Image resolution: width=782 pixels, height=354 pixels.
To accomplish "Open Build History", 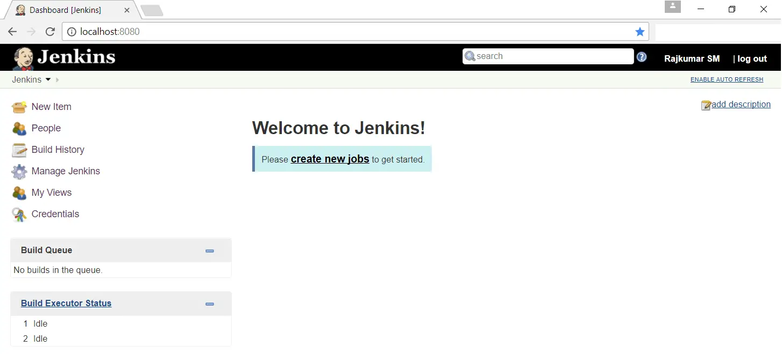I will pos(58,150).
